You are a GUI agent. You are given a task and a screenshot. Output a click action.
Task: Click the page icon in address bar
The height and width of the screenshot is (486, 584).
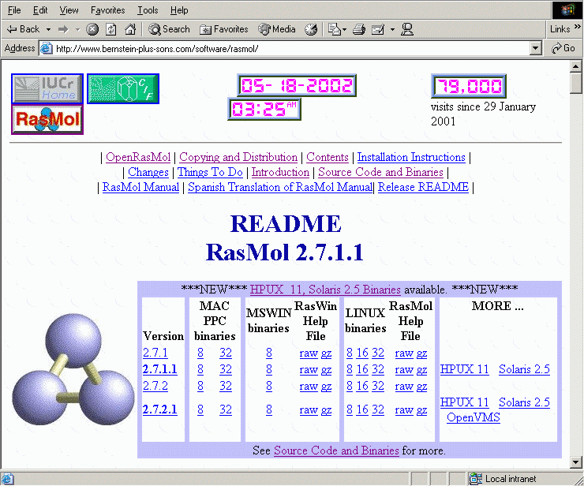click(x=47, y=48)
